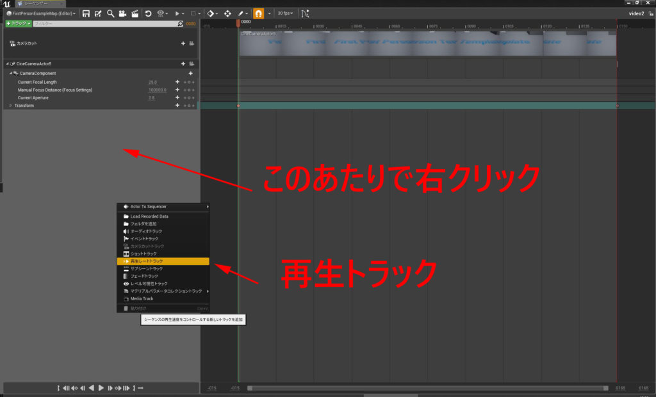Viewport: 656px width, 397px height.
Task: Add a key to Current Focal Length
Action: (x=177, y=82)
